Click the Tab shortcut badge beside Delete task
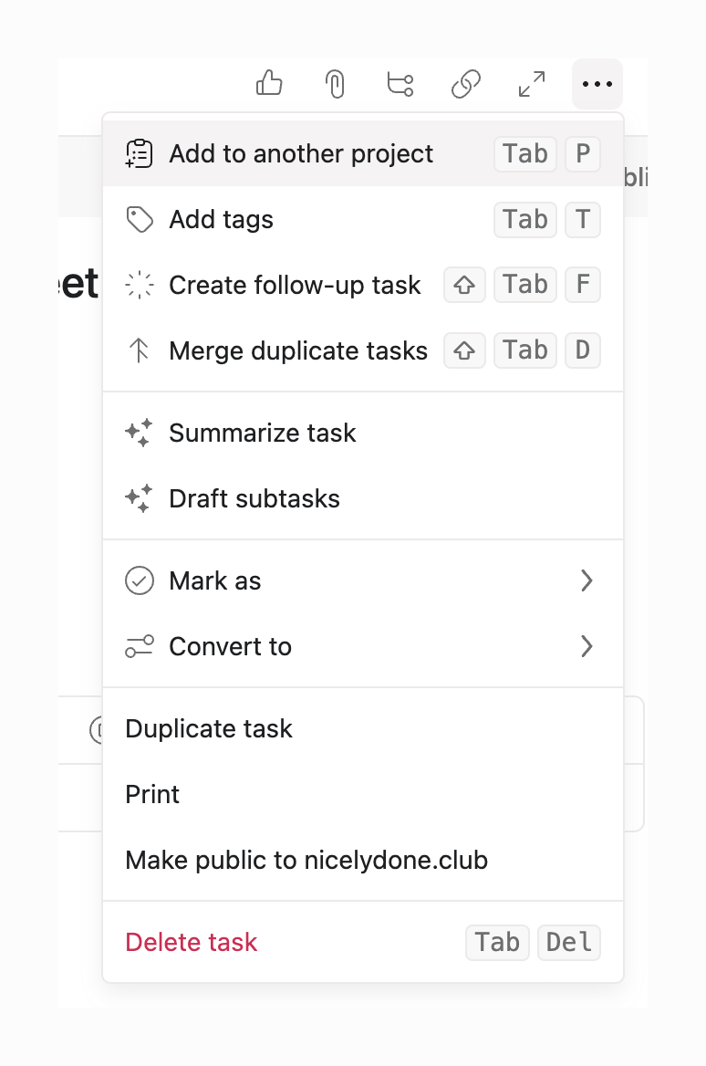706x1066 pixels. click(497, 942)
